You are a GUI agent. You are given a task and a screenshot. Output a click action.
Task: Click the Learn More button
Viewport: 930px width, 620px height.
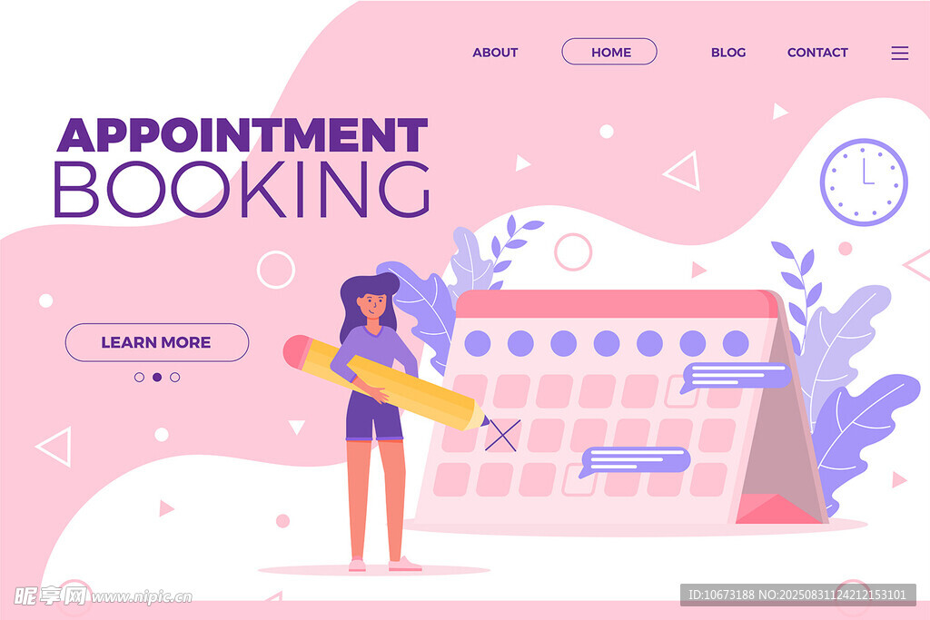click(157, 342)
